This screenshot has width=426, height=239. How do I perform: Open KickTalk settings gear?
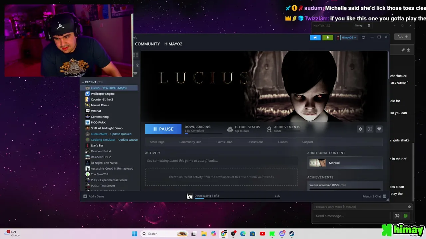click(369, 26)
